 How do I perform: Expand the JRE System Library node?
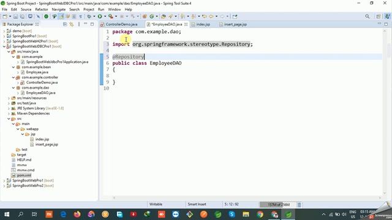click(9, 108)
